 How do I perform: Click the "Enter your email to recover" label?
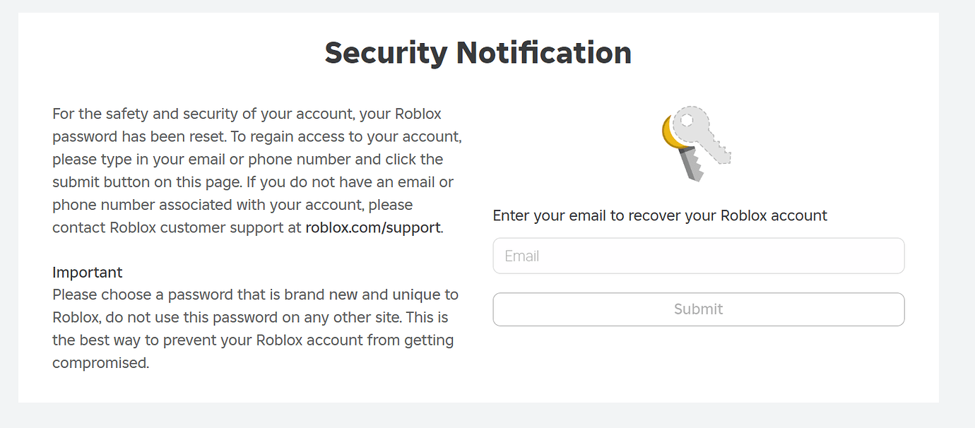659,215
